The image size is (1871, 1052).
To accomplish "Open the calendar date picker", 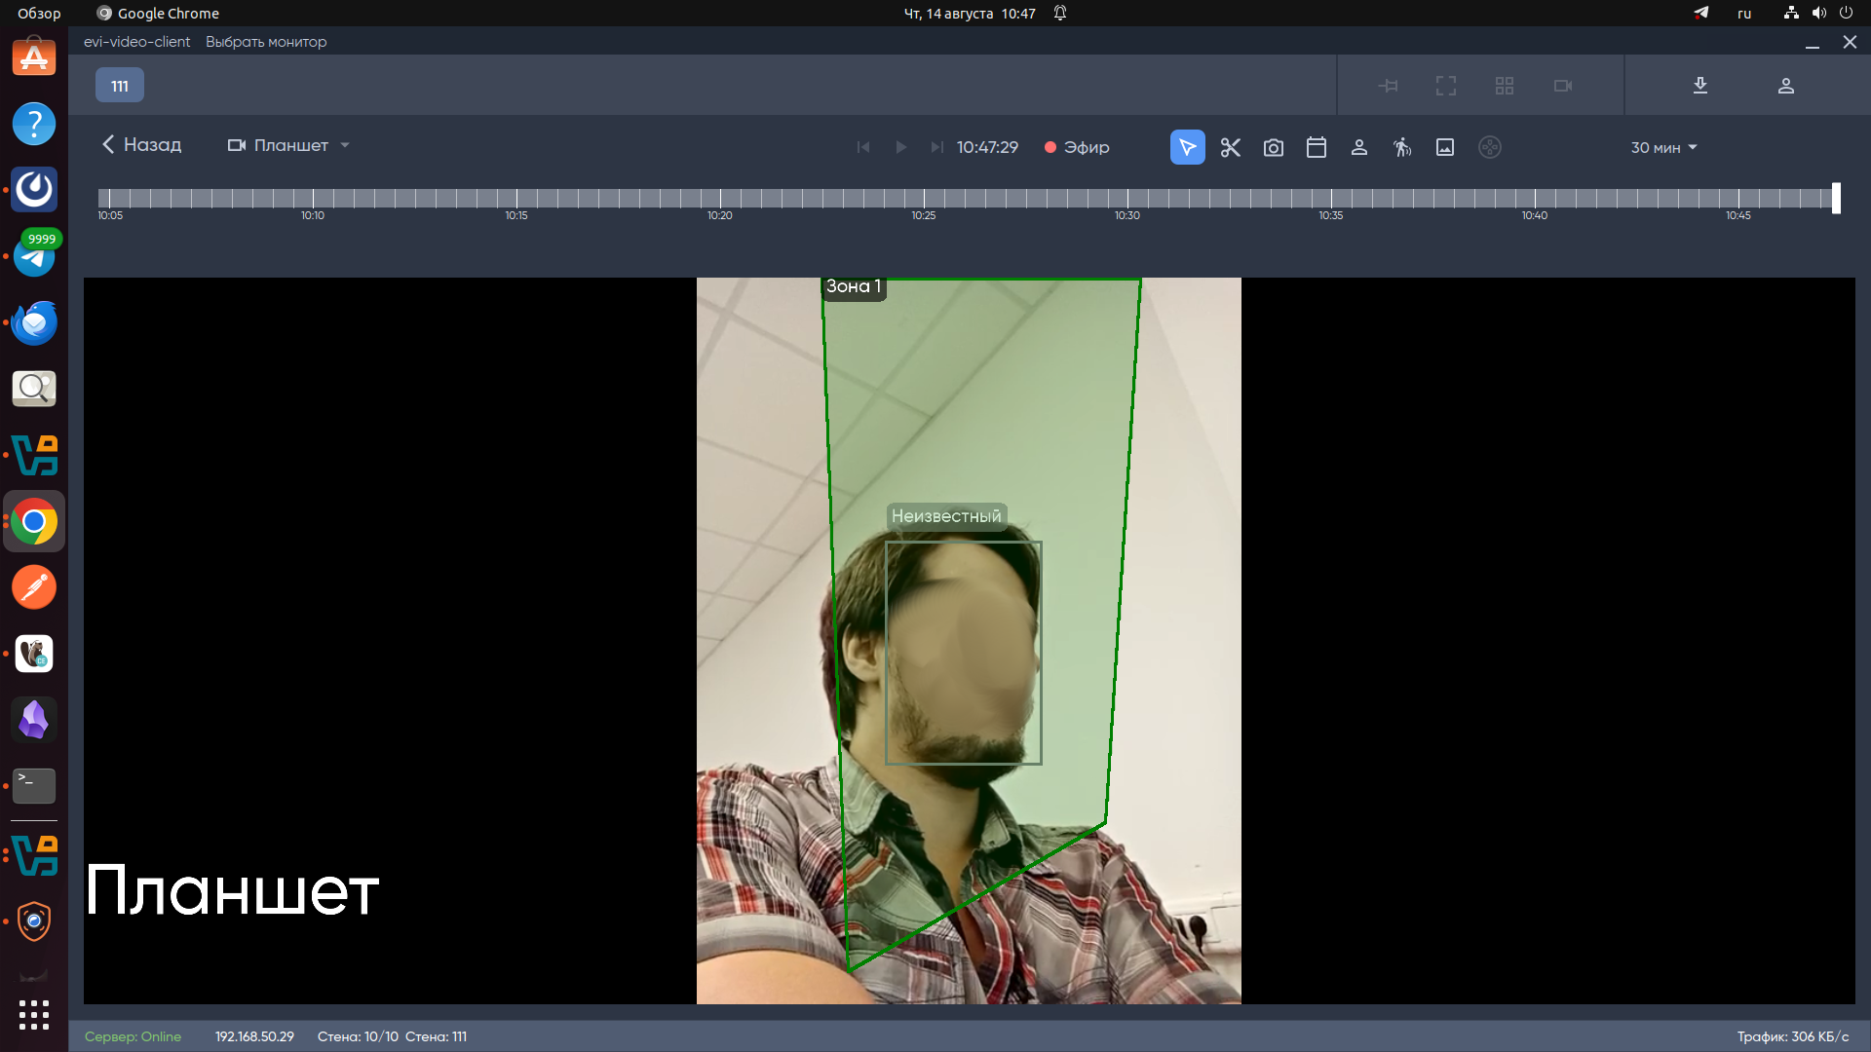I will click(x=1316, y=147).
